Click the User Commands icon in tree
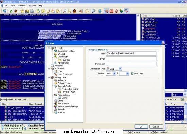The width and height of the screenshot is (187, 134). pos(56,74)
